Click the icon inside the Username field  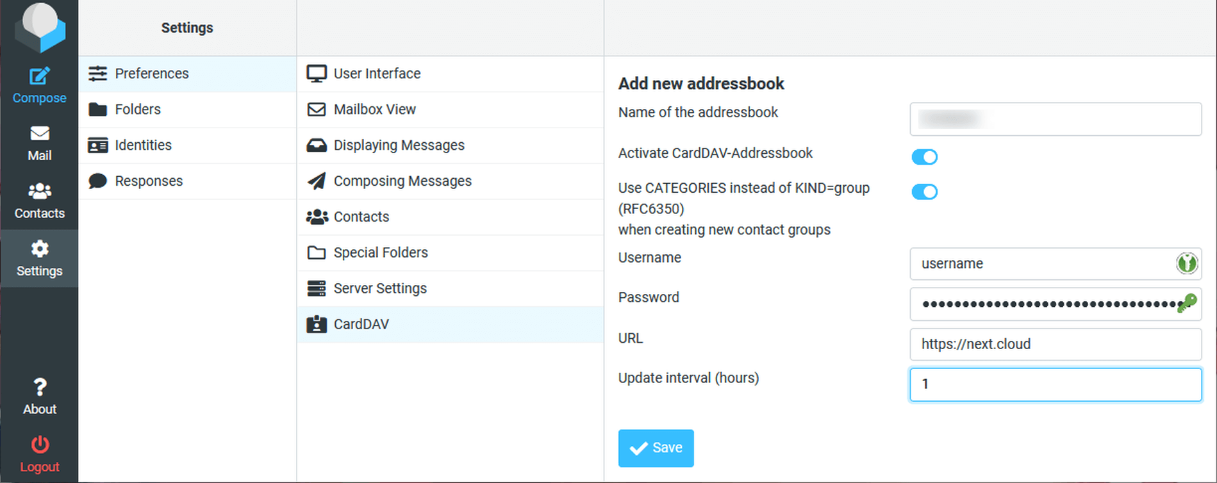(x=1187, y=263)
